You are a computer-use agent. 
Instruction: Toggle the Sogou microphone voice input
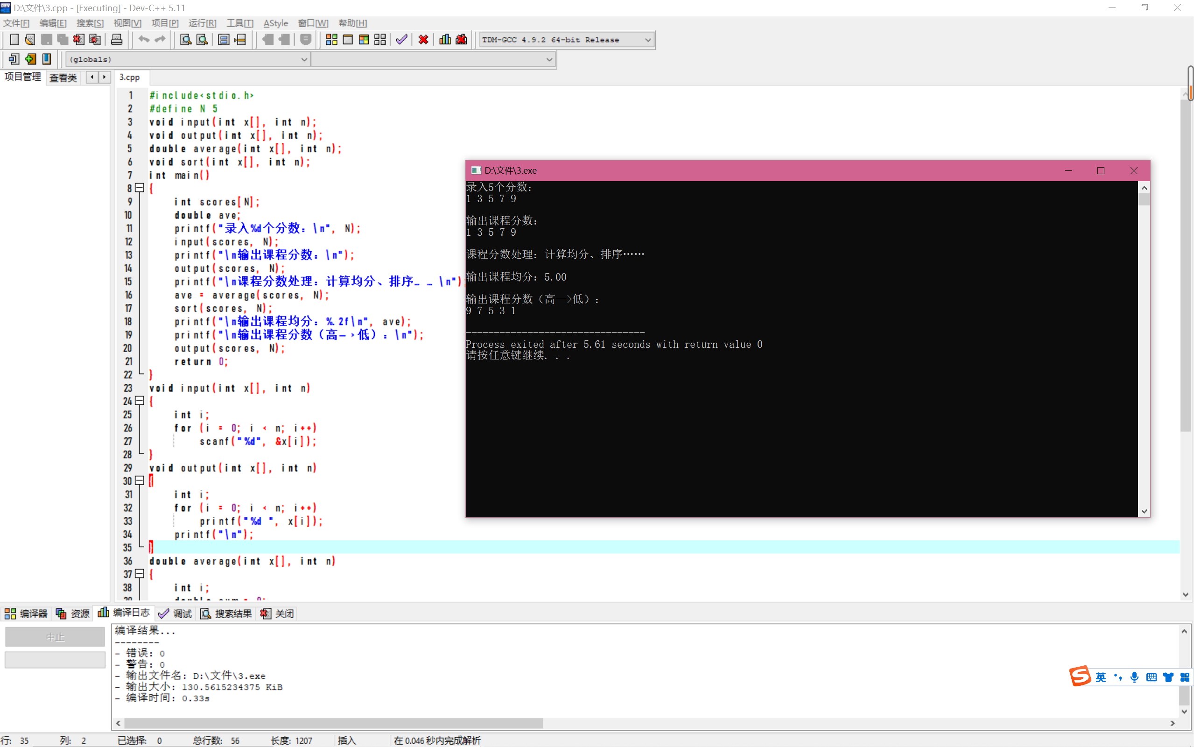coord(1134,677)
